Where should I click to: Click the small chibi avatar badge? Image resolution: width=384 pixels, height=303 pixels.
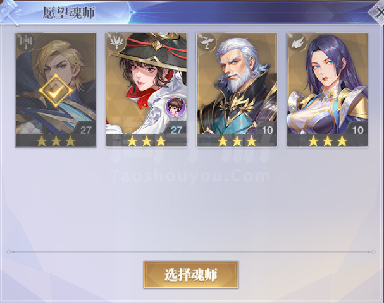click(175, 107)
